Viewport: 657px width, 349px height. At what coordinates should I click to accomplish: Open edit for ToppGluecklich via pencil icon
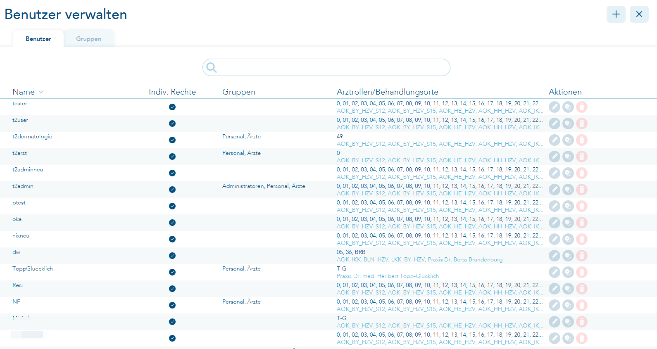coord(554,272)
